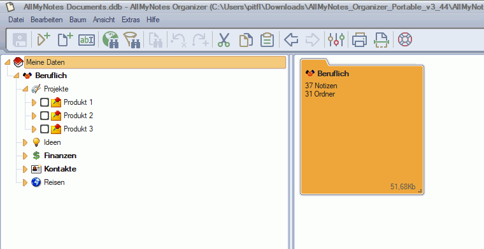The width and height of the screenshot is (484, 249).
Task: Click the application icon in title bar
Action: coord(10,6)
